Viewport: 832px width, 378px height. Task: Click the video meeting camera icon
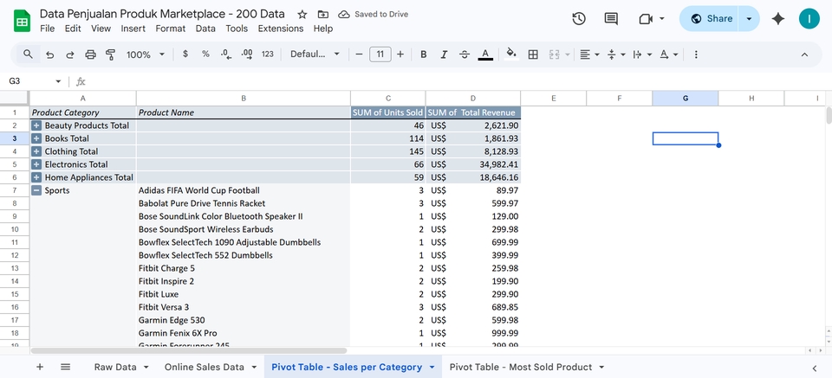tap(646, 18)
